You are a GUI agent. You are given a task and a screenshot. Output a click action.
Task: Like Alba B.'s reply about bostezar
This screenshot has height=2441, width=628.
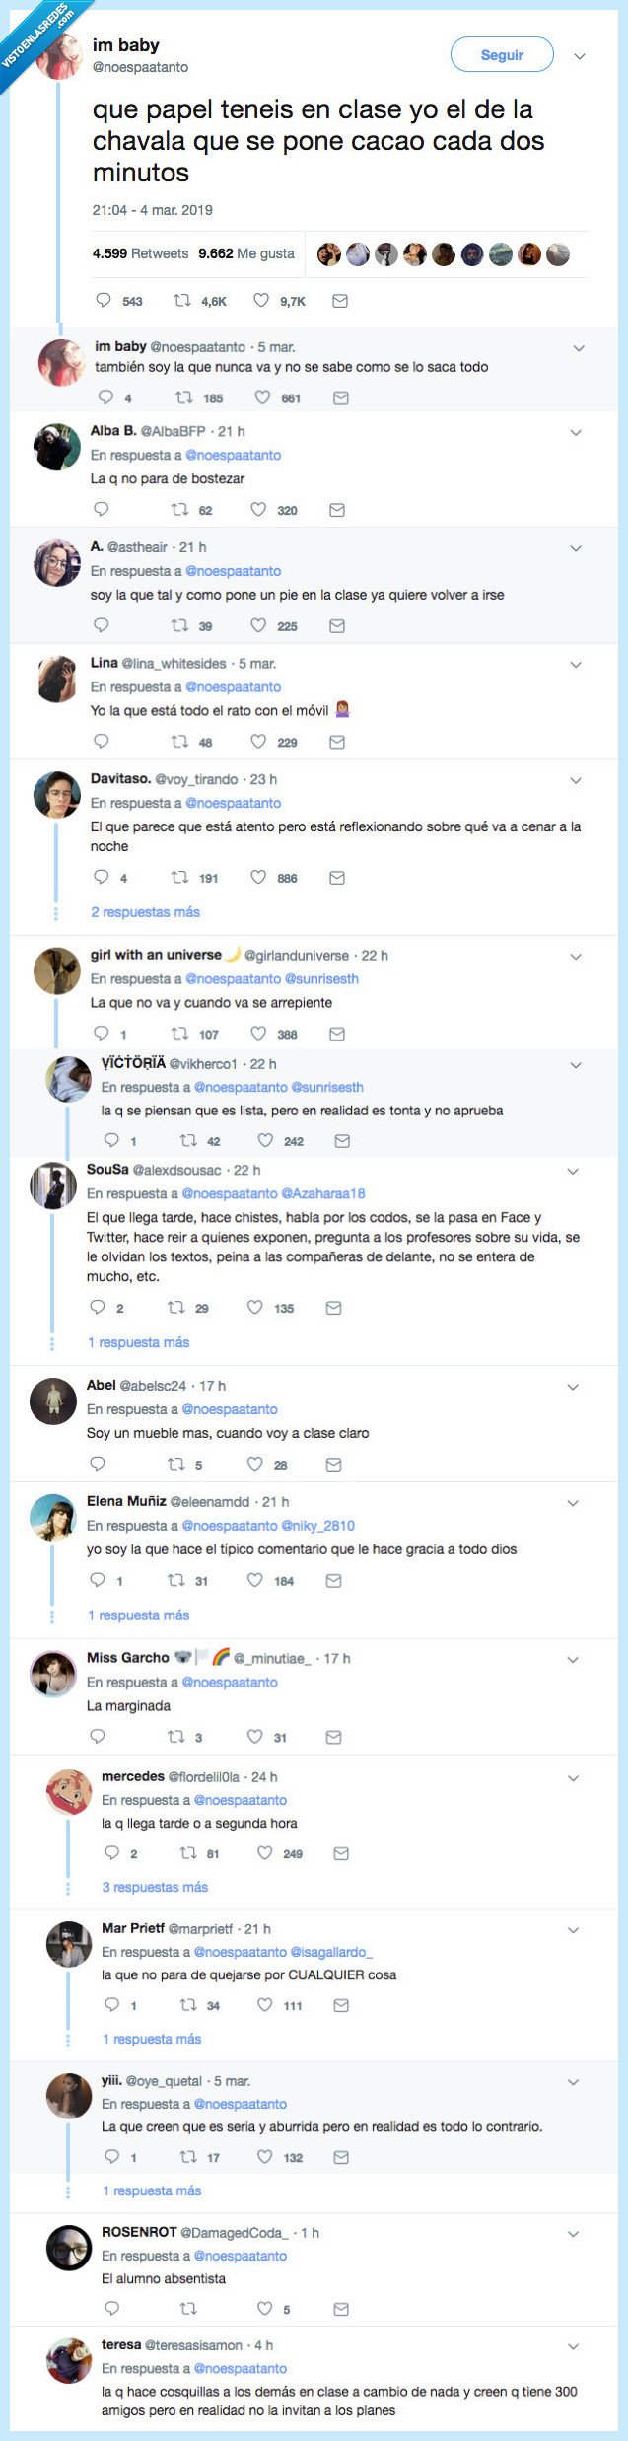point(258,510)
